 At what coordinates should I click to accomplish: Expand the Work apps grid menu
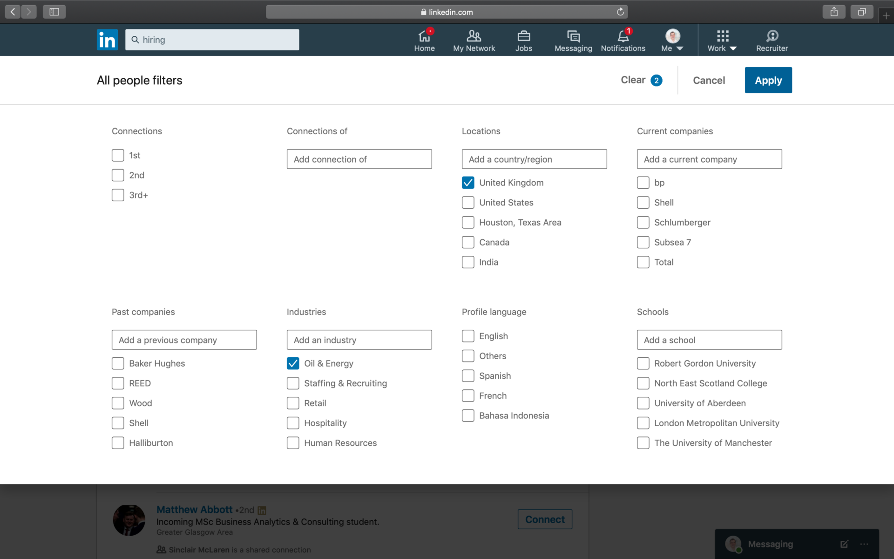coord(722,41)
